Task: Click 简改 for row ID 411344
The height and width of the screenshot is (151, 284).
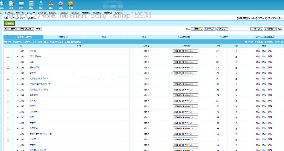Action: 264,67
